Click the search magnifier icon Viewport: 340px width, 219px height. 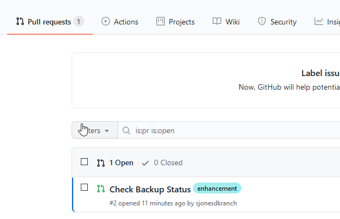[x=126, y=130]
